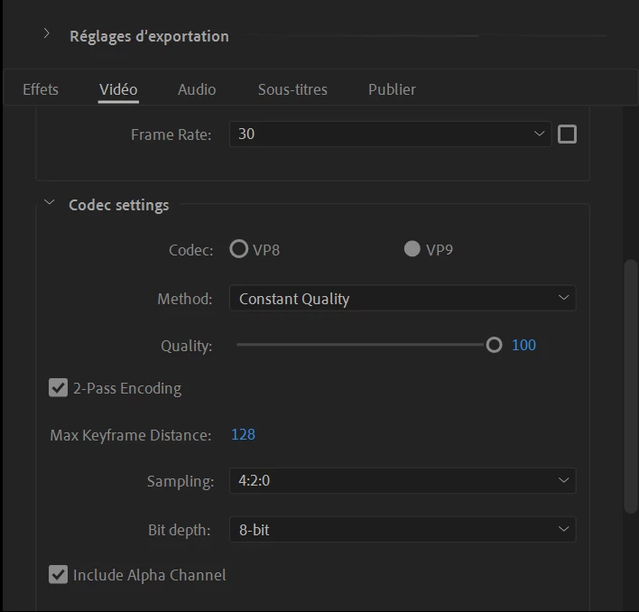Open the Method dropdown showing Constant Quality
Screen dimensions: 639x612
click(402, 299)
